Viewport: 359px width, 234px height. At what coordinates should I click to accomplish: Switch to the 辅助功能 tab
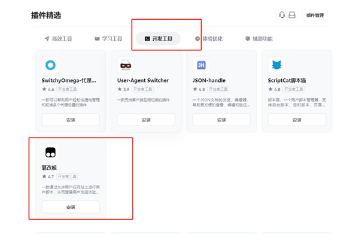[259, 39]
